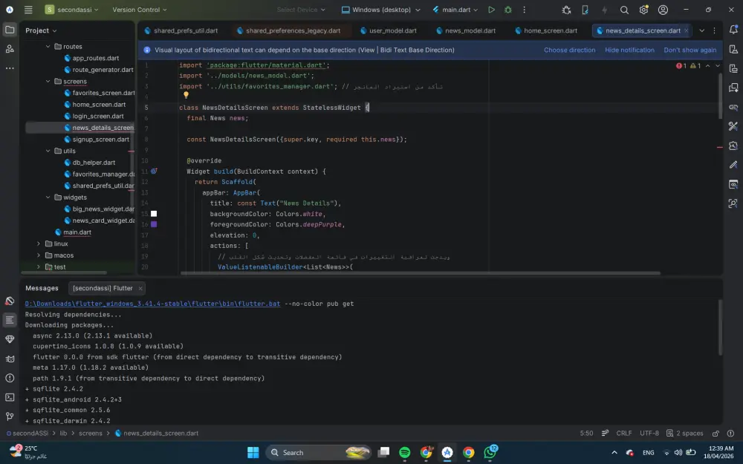Screen dimensions: 743x464
Task: Collapse the utils folder
Action: click(48, 151)
